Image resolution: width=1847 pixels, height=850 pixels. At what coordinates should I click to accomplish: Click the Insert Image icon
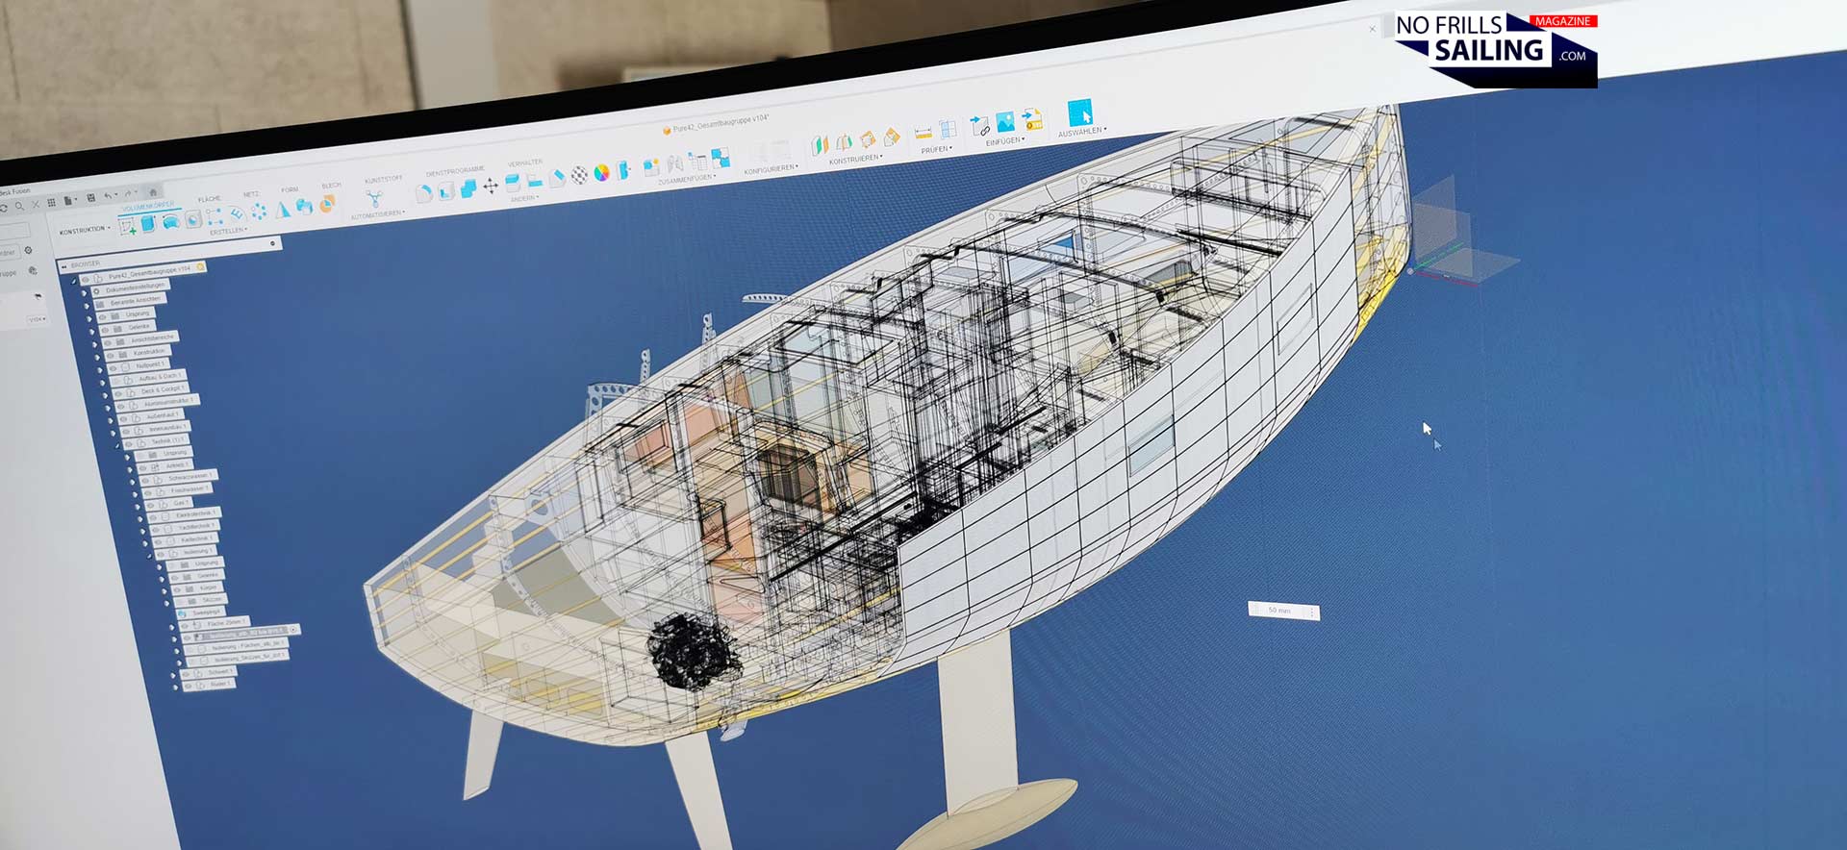coord(1005,122)
